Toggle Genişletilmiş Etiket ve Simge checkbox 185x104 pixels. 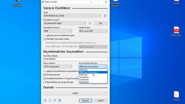point(44,78)
